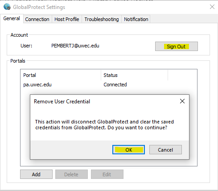Image resolution: width=218 pixels, height=191 pixels.
Task: Switch to the Connection tab
Action: tap(37, 19)
